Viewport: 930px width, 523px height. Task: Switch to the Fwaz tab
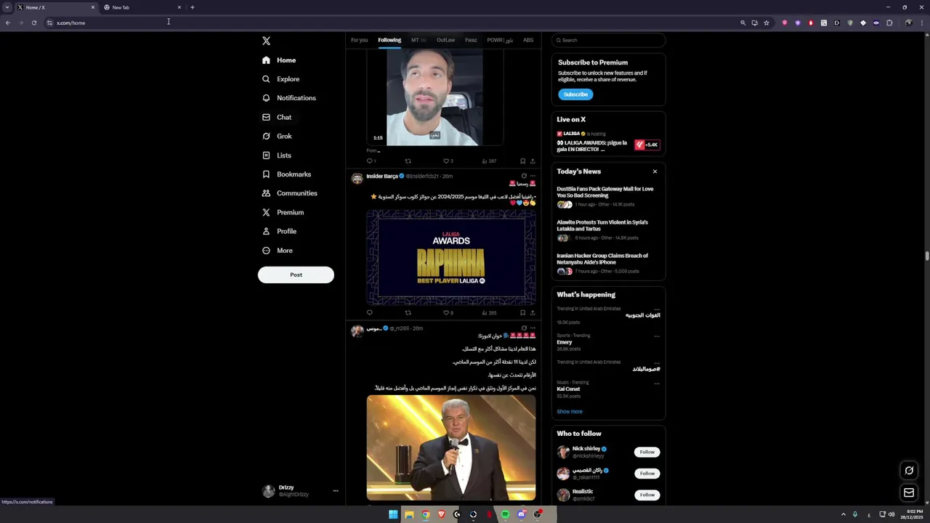pos(471,40)
